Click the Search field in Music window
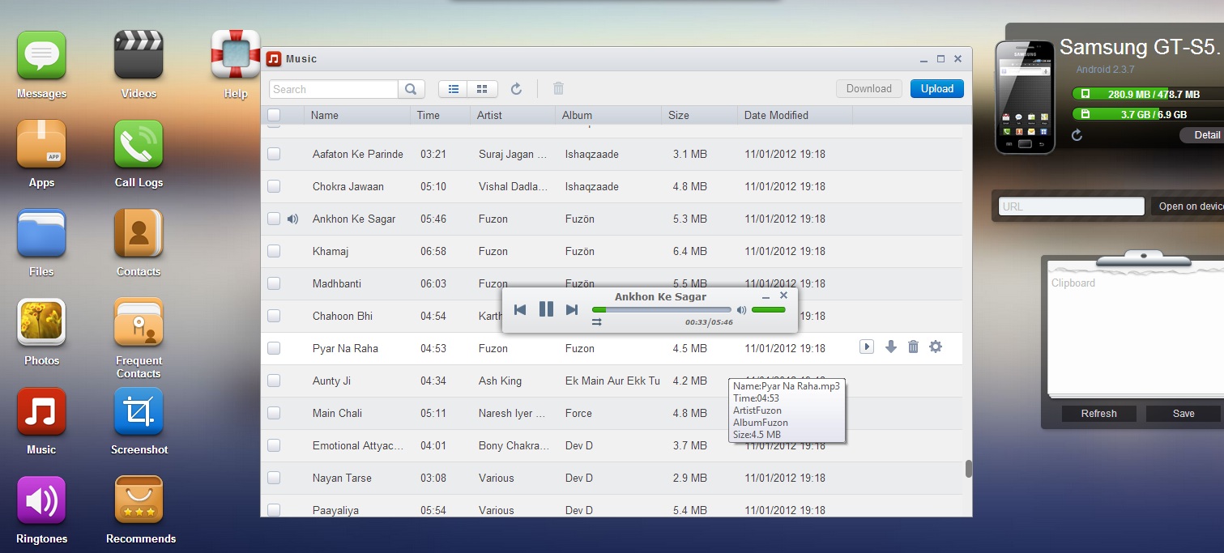This screenshot has height=553, width=1224. tap(334, 89)
